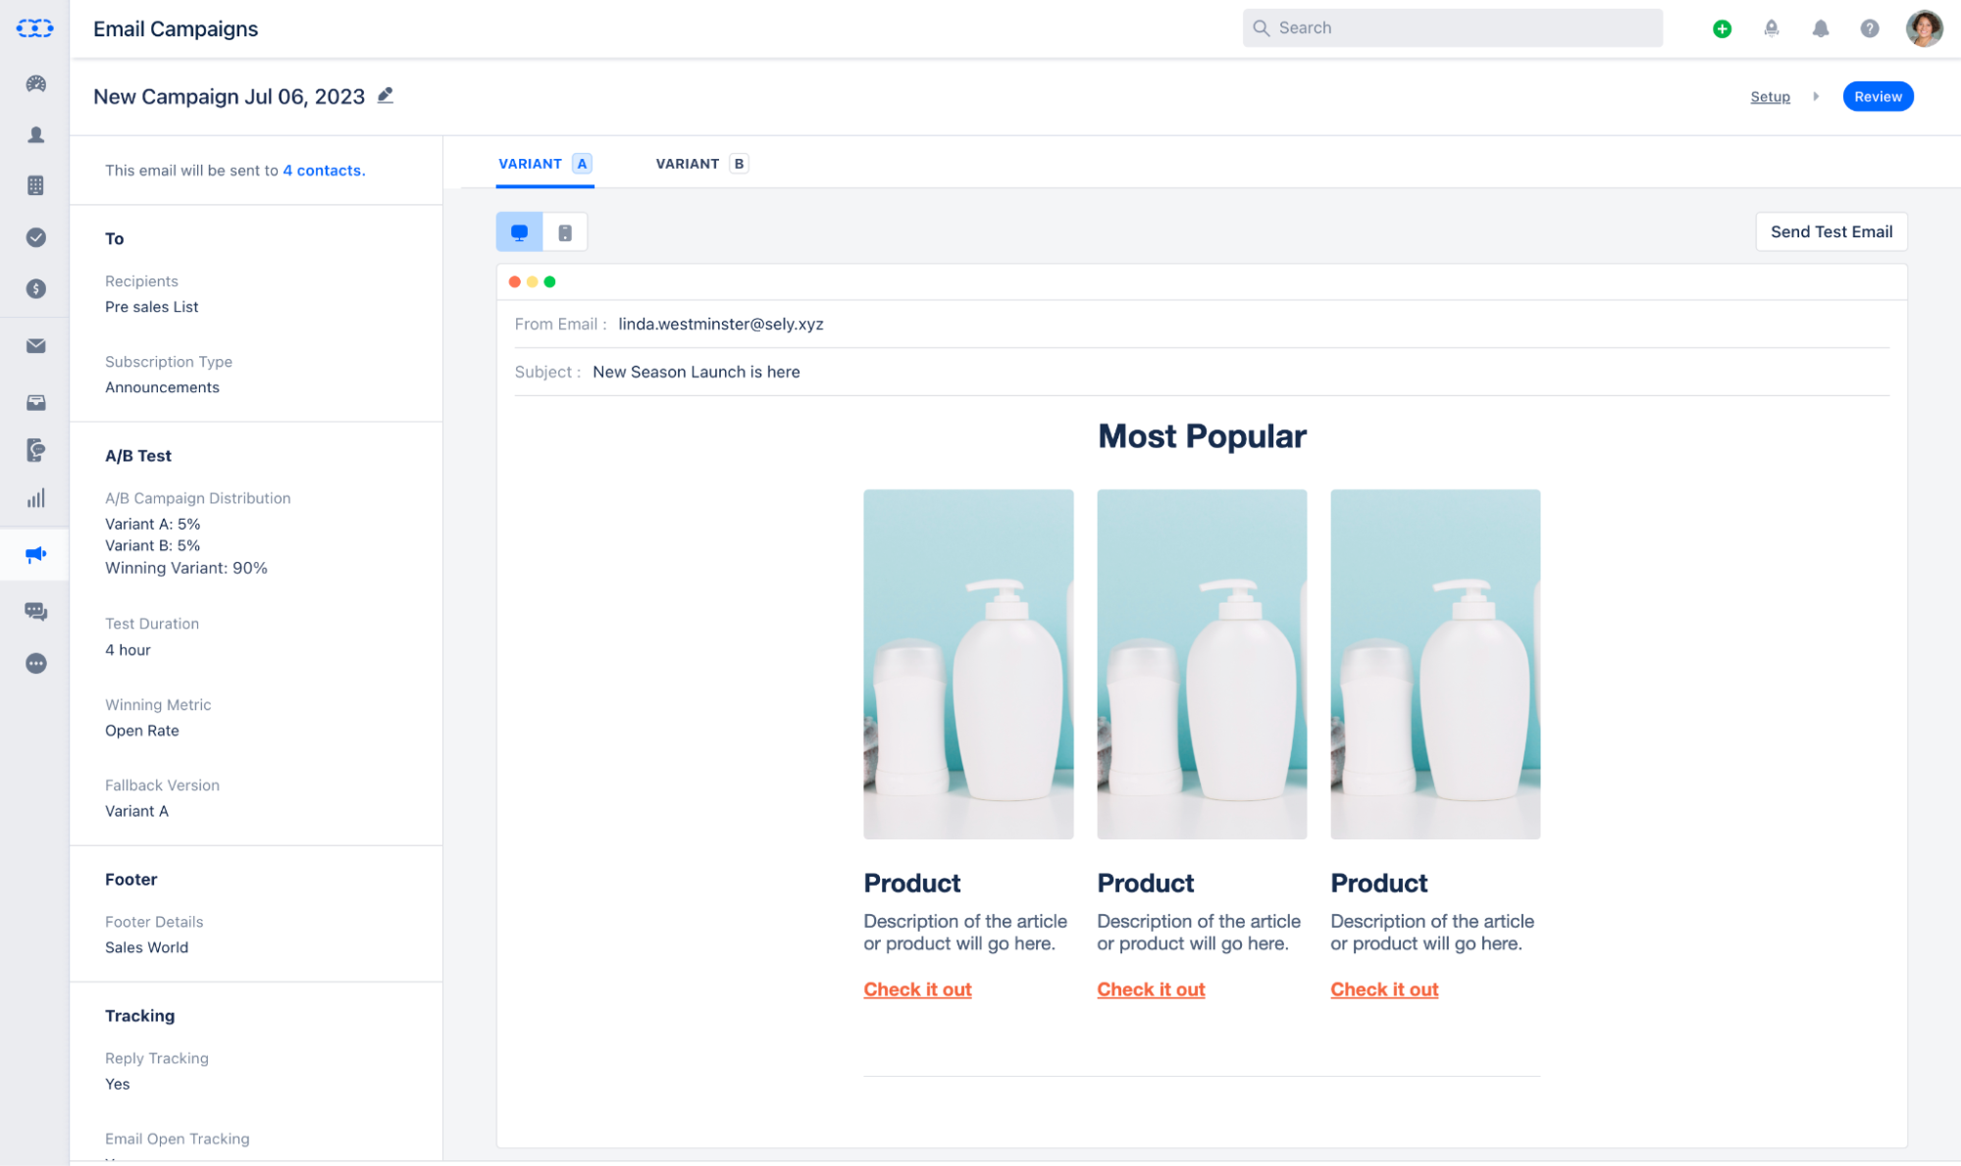The image size is (1961, 1166).
Task: Click the Search field in top bar
Action: tap(1452, 27)
